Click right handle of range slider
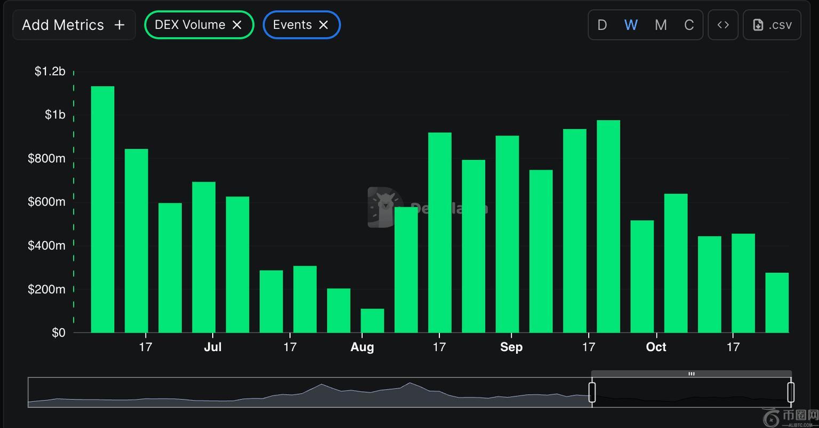This screenshot has width=819, height=428. pyautogui.click(x=791, y=392)
